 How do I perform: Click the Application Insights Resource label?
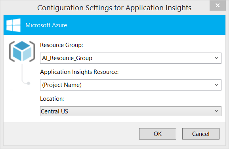(x=79, y=72)
